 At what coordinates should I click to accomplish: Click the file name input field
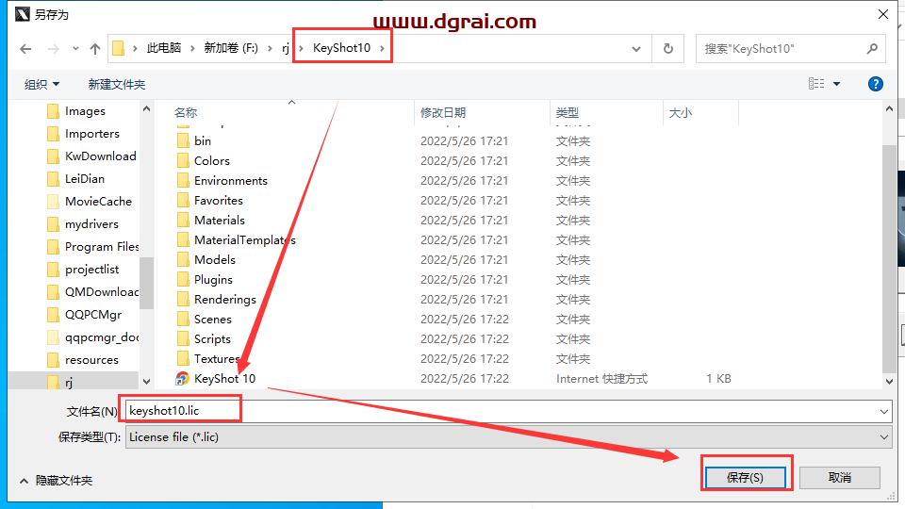coord(509,411)
